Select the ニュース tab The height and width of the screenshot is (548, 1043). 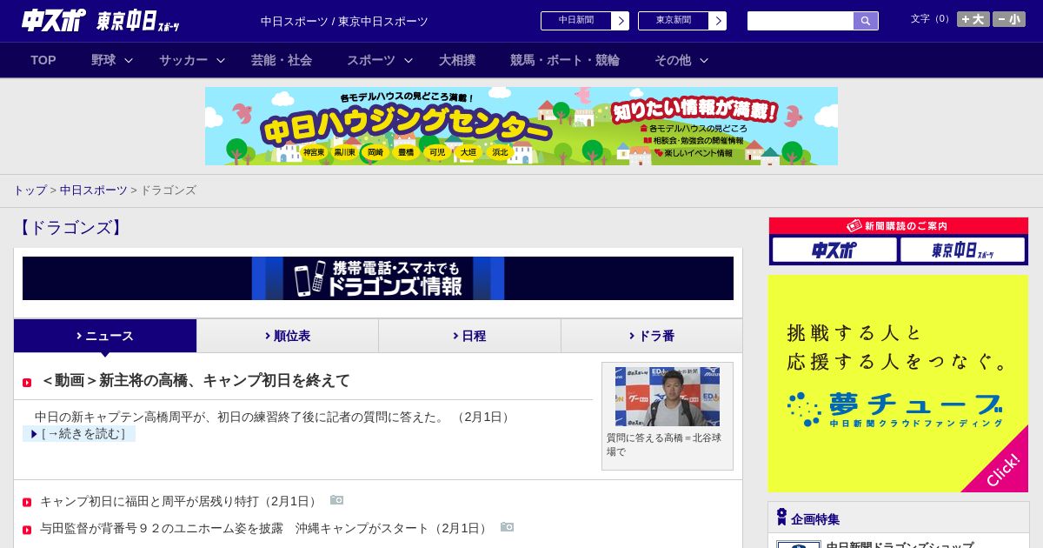(105, 336)
